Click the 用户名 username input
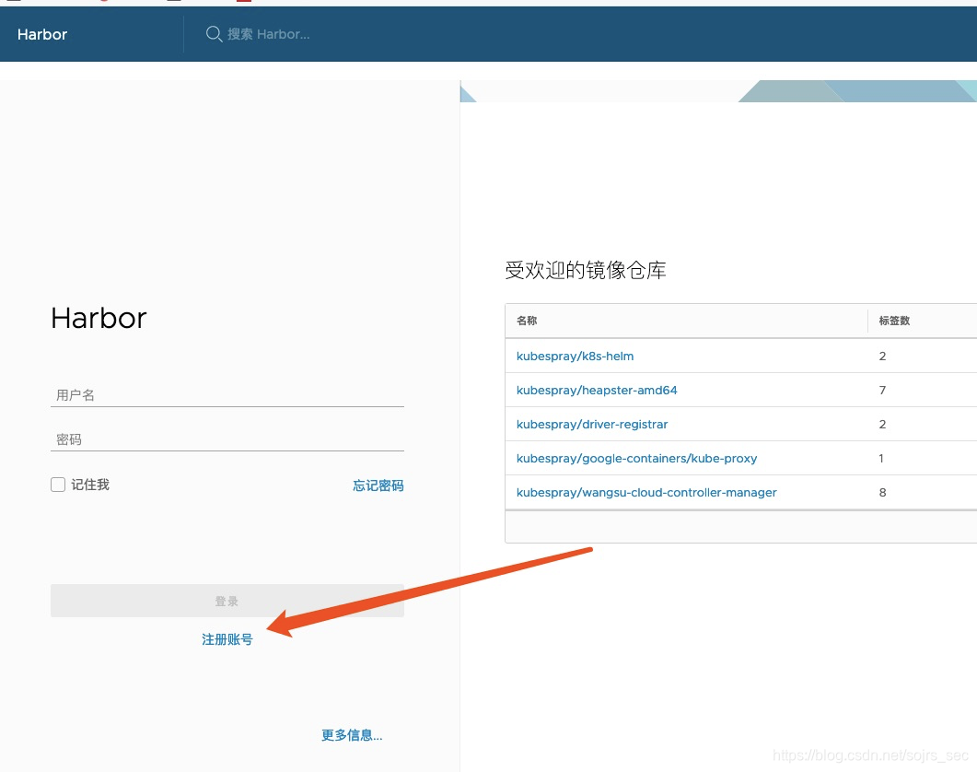This screenshot has height=772, width=977. (227, 394)
